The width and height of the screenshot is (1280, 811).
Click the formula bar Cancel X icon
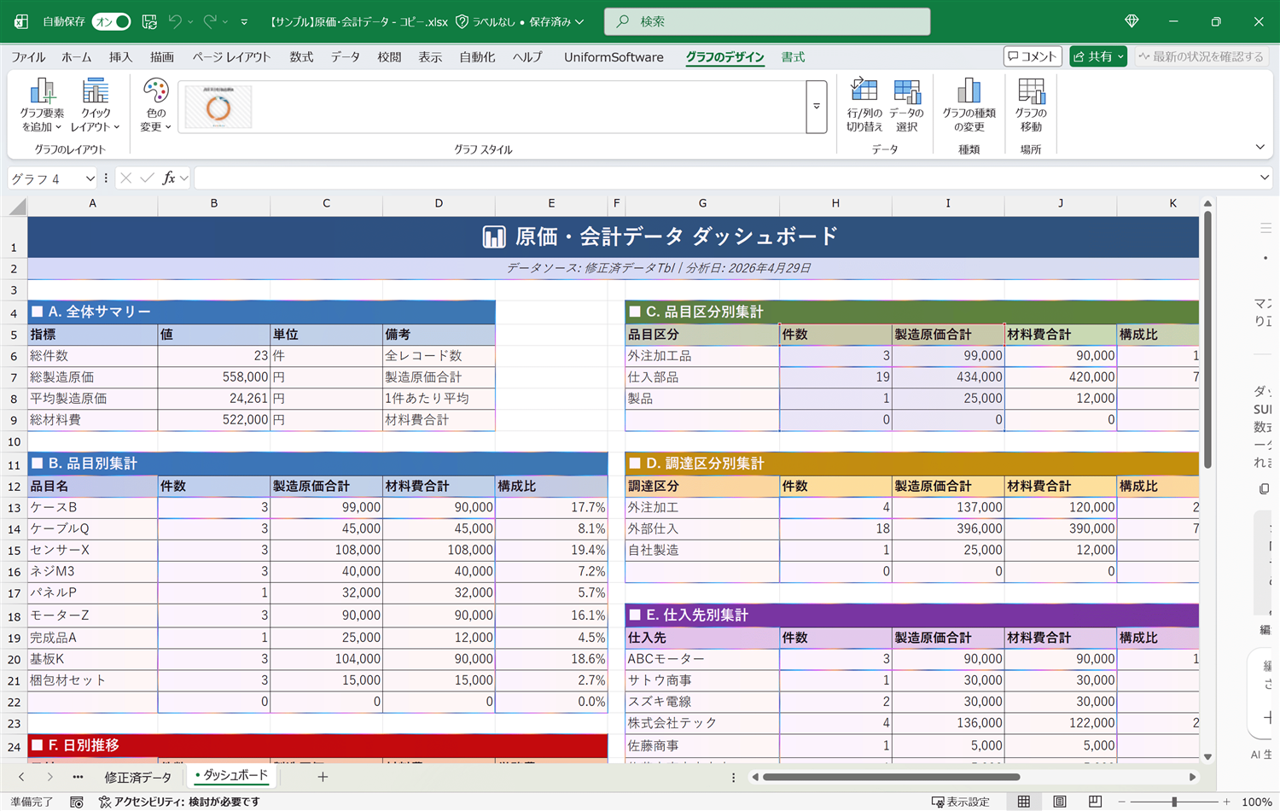[125, 178]
